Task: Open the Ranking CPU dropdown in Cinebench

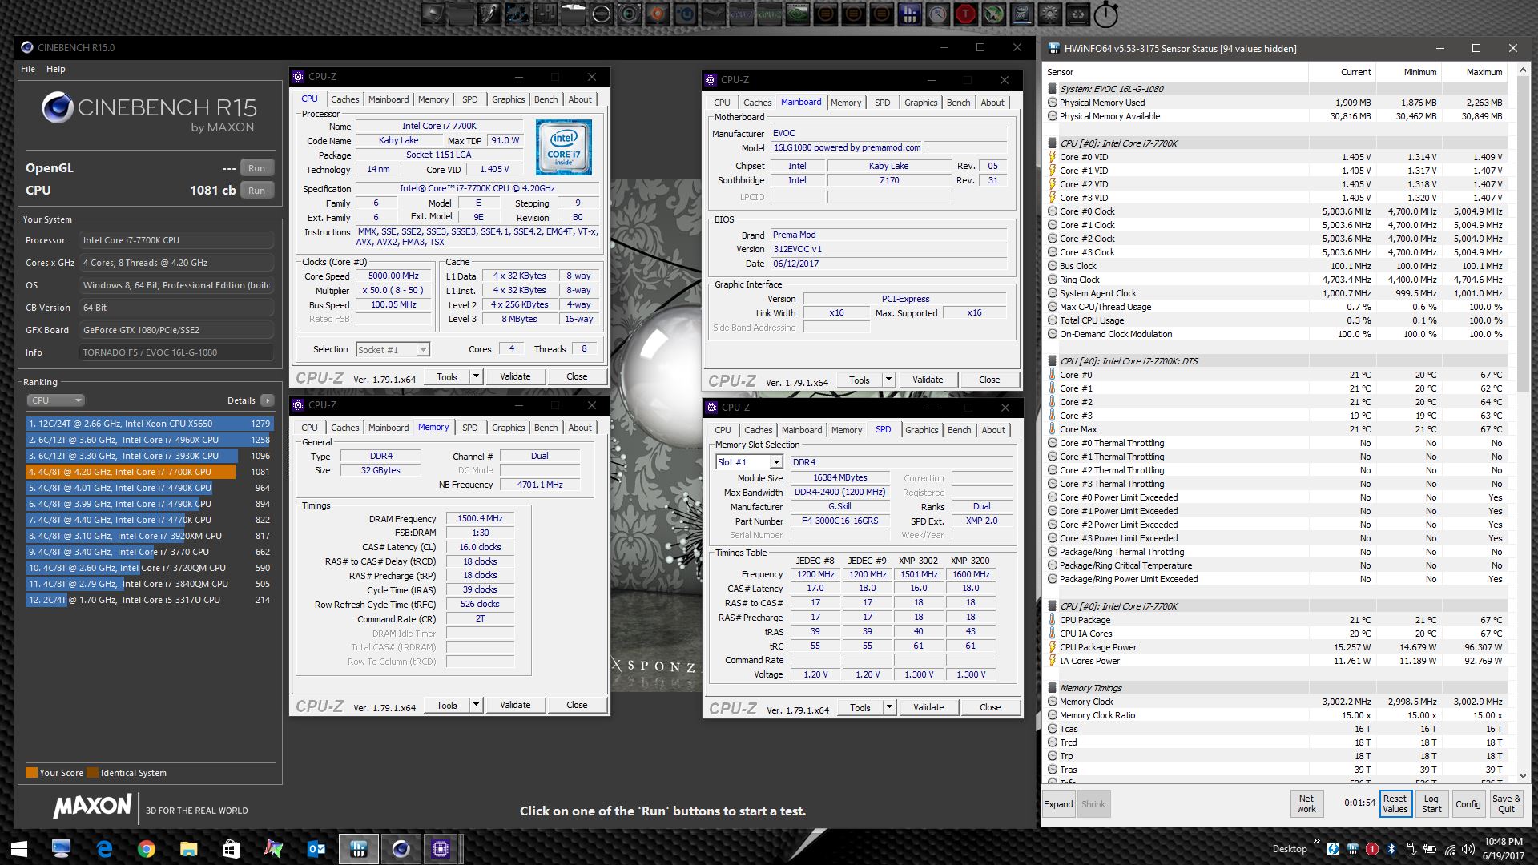Action: point(55,400)
